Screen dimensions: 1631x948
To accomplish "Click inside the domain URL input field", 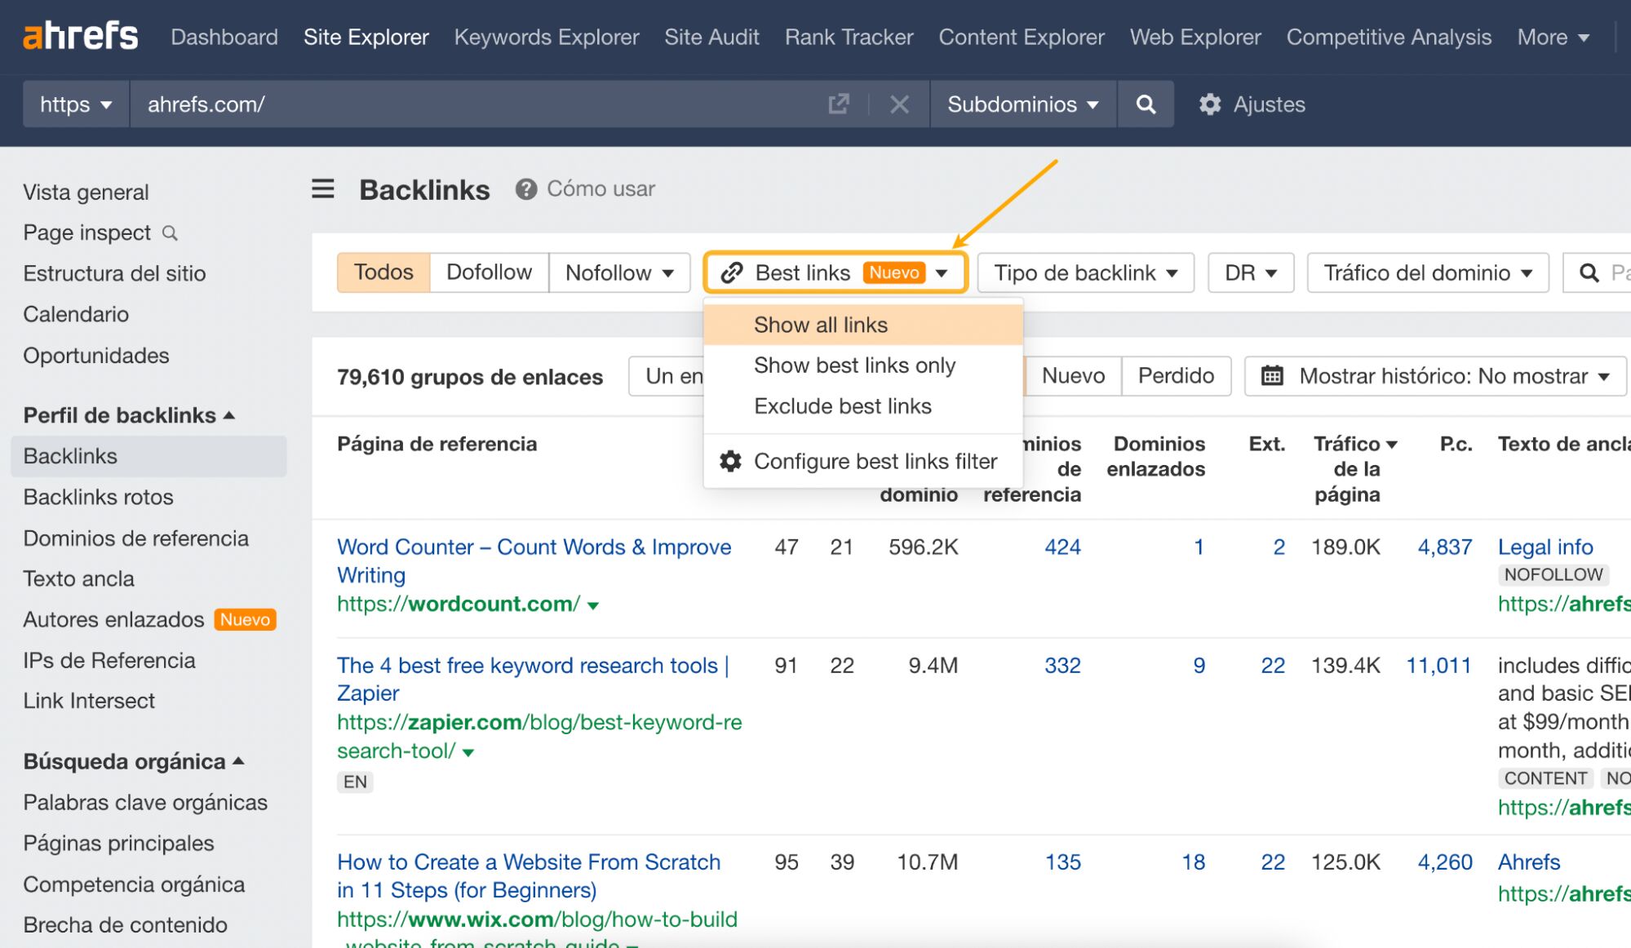I will (408, 104).
